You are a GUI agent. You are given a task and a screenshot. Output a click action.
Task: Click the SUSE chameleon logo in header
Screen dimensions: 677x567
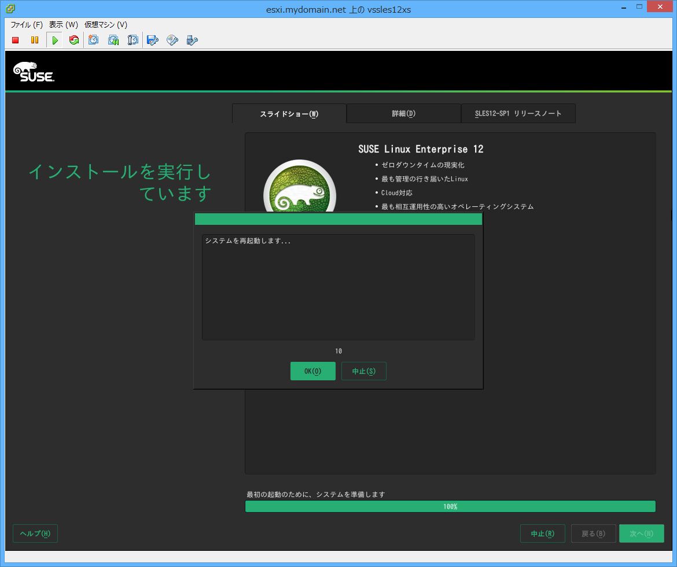[x=34, y=72]
